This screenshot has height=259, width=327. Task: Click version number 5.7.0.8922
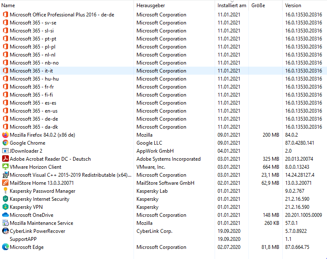pos(296,231)
